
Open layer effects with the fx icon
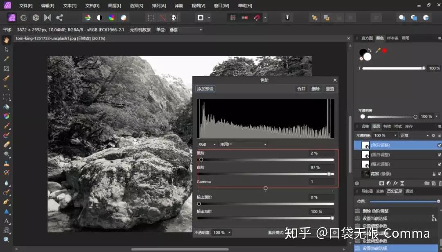click(x=395, y=183)
